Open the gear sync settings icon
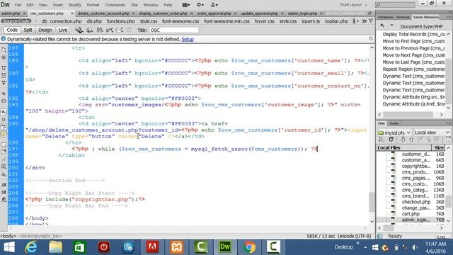The image size is (453, 255). (x=200, y=5)
